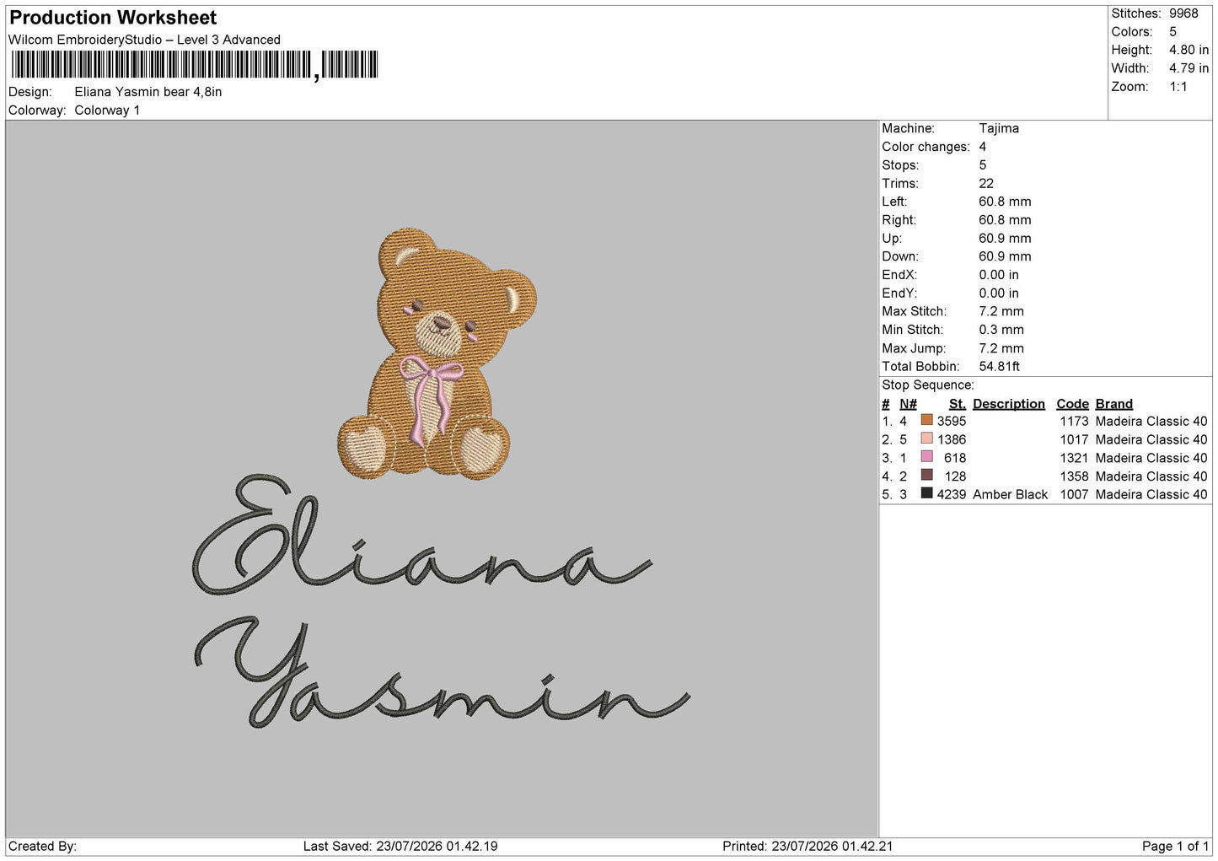Click stitch count 1386 in stop sequence
This screenshot has height=861, width=1218.
click(952, 439)
